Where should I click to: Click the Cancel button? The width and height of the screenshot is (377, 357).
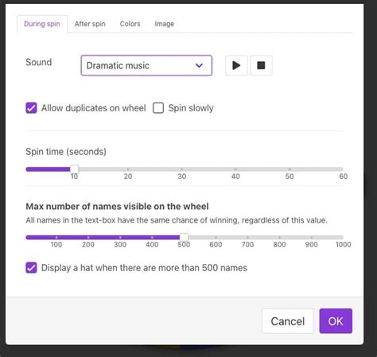click(288, 321)
